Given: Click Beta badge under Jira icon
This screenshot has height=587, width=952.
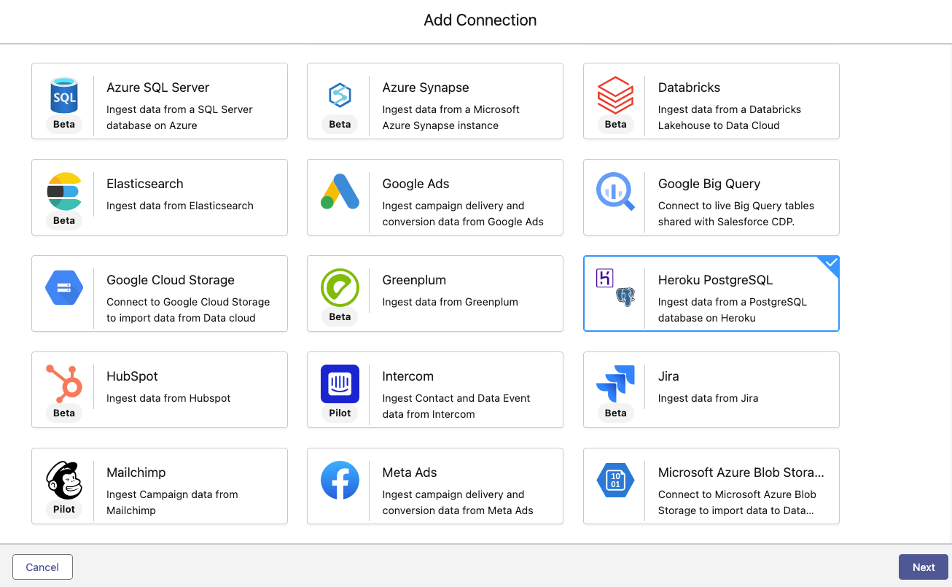Looking at the screenshot, I should pyautogui.click(x=615, y=413).
